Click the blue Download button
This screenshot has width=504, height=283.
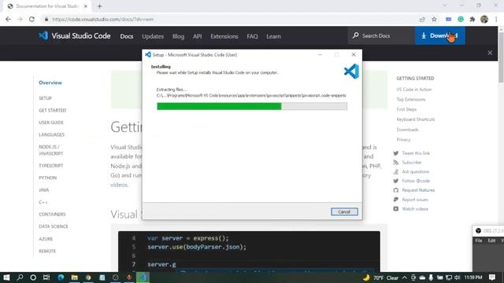[439, 35]
